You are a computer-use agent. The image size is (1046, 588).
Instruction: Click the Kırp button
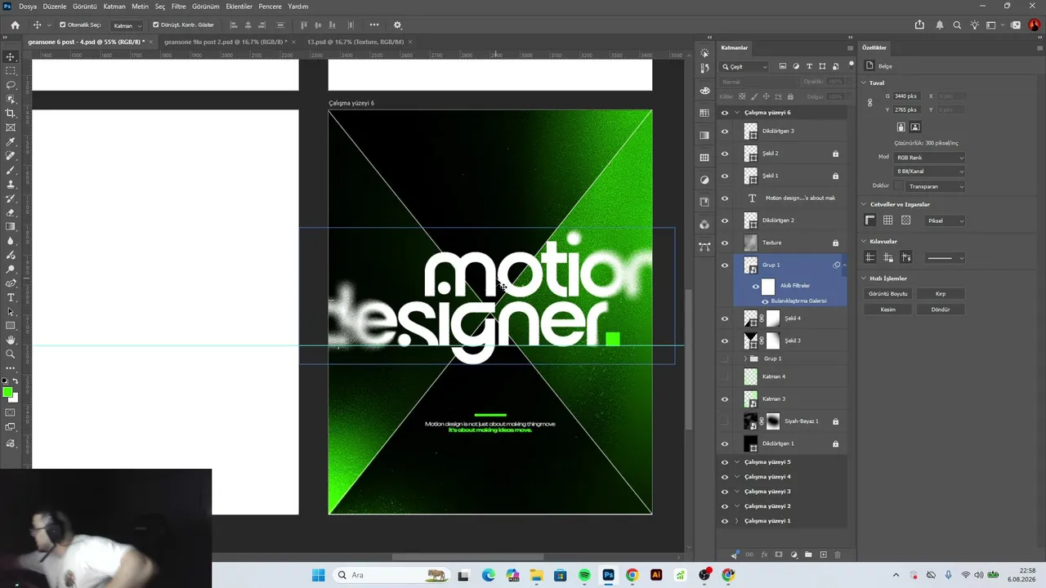[941, 294]
